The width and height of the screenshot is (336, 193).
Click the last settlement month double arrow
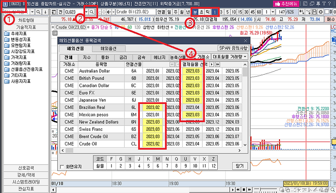tap(217, 64)
